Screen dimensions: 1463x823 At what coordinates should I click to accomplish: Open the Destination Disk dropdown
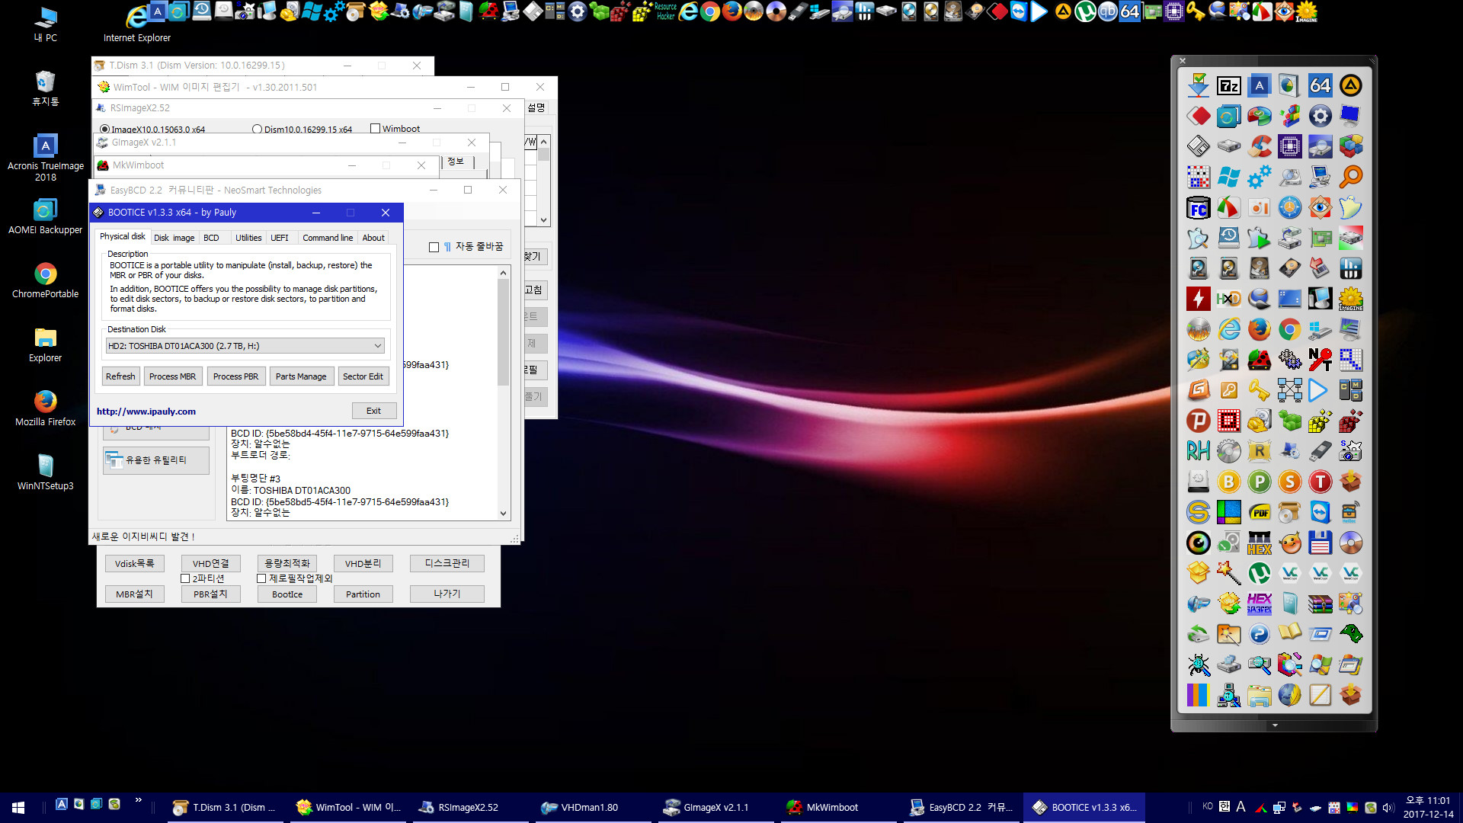pos(377,346)
